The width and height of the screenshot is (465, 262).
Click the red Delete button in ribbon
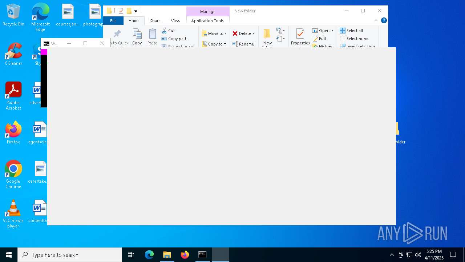(242, 33)
